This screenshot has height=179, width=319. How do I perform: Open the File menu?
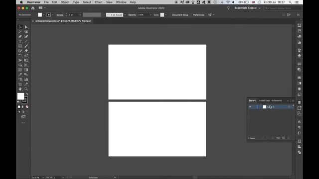tap(46, 2)
